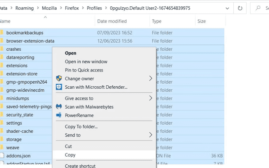Click chevron after Roaming in breadcrumb

pyautogui.click(x=38, y=8)
